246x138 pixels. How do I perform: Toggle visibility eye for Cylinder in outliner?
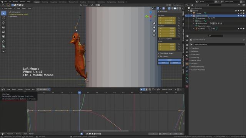[241, 13]
